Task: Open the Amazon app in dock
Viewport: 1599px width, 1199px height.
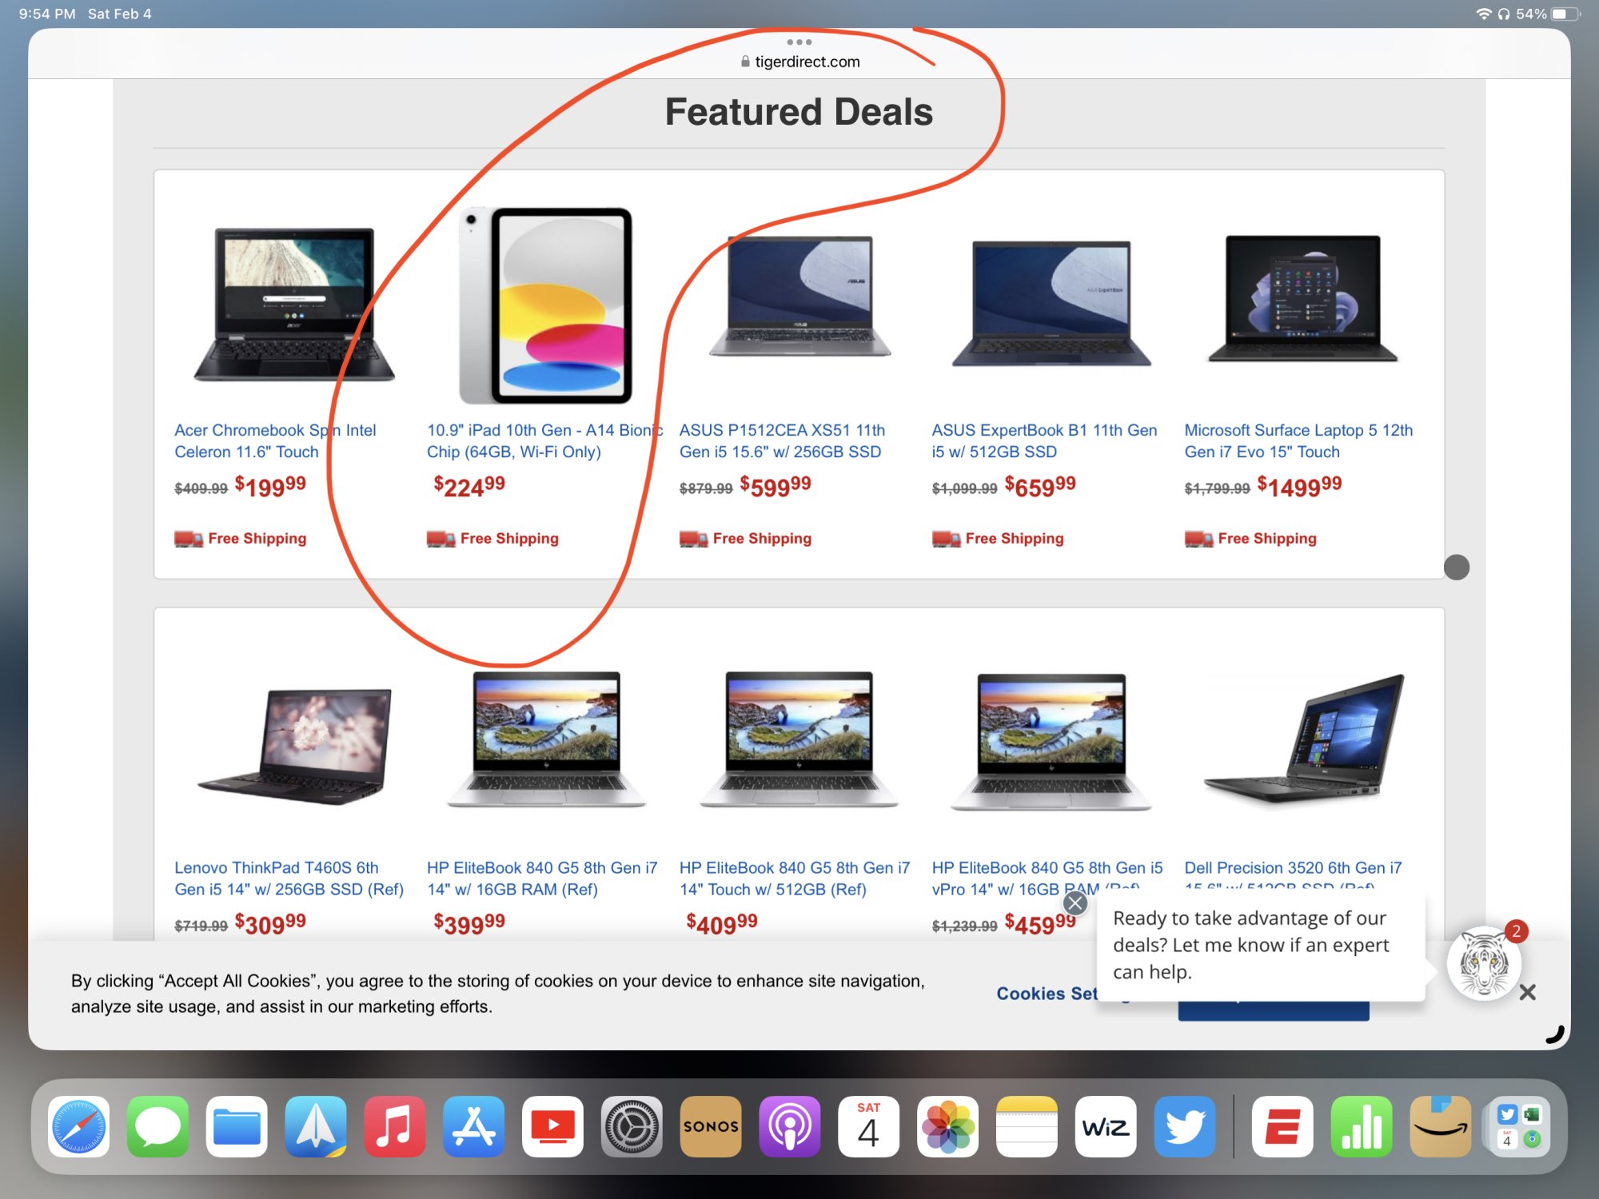Action: (x=1440, y=1126)
